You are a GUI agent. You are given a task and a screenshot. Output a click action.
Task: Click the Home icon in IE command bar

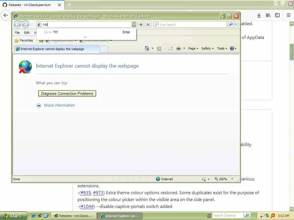(x=147, y=48)
